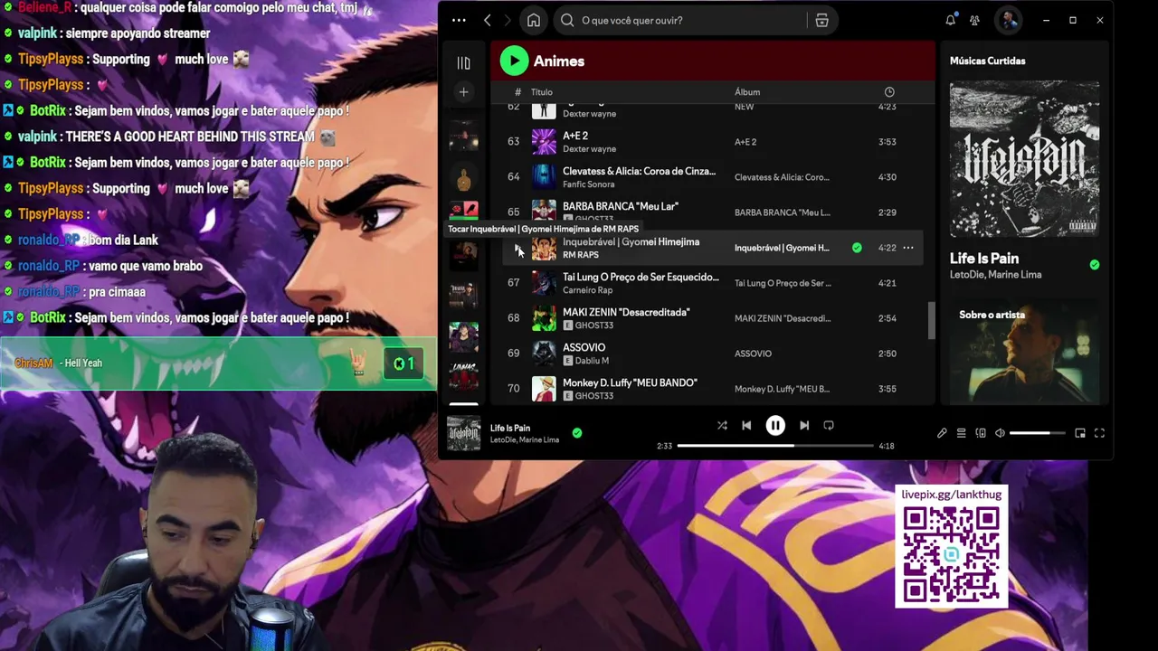1158x651 pixels.
Task: Skip to next track
Action: click(x=804, y=425)
